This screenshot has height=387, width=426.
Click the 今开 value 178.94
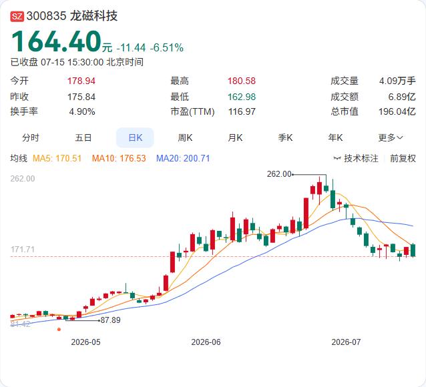coord(81,81)
